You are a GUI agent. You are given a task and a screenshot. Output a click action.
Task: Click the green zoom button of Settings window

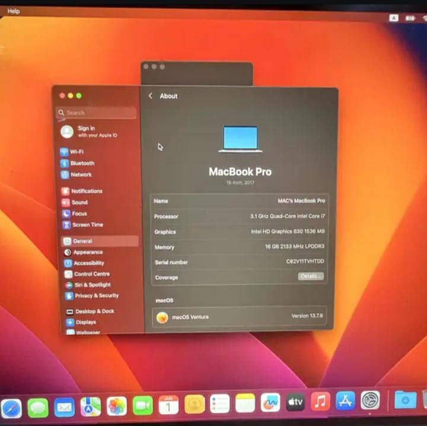[79, 96]
